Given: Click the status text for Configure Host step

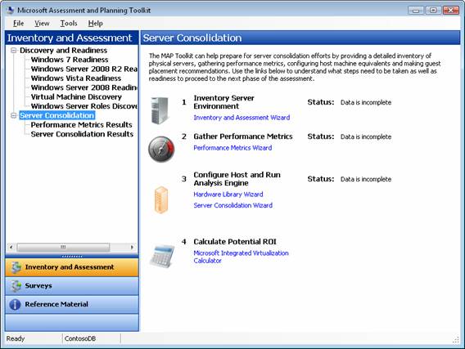Looking at the screenshot, I should [366, 179].
